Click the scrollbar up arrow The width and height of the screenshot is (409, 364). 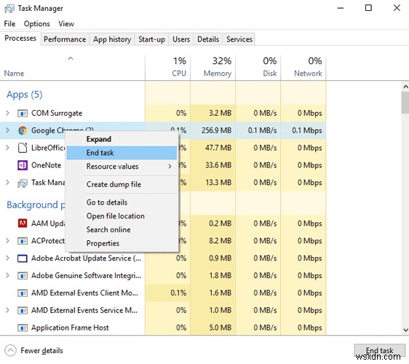point(405,87)
